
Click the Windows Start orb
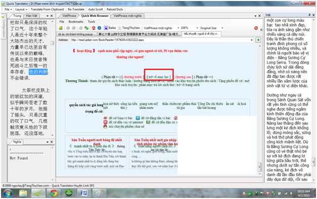pos(8,193)
